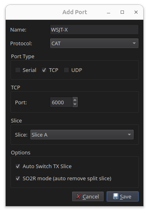Click the Slice selector dropdown arrow
Image resolution: width=149 pixels, height=213 pixels.
[x=129, y=135]
